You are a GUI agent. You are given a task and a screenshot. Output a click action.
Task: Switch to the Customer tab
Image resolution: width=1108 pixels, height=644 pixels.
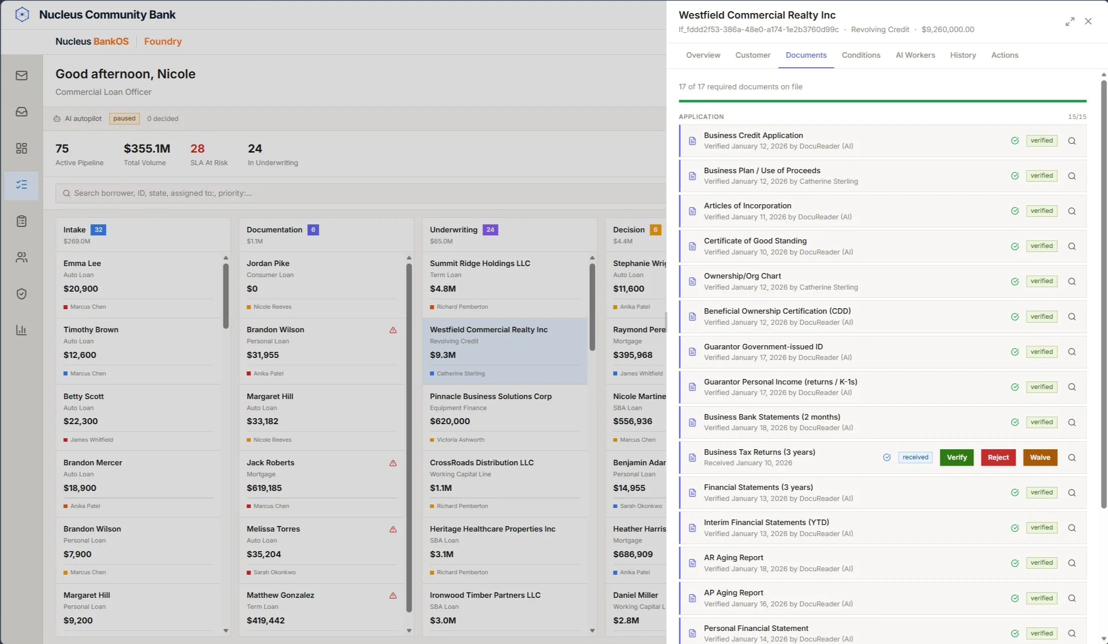(753, 55)
